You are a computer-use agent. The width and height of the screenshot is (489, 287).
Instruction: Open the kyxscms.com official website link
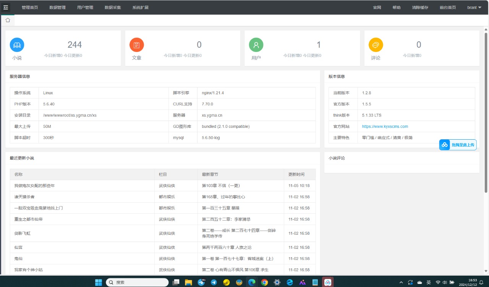[385, 126]
